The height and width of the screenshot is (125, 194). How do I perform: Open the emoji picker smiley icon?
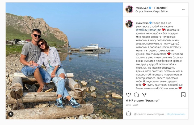129,114
